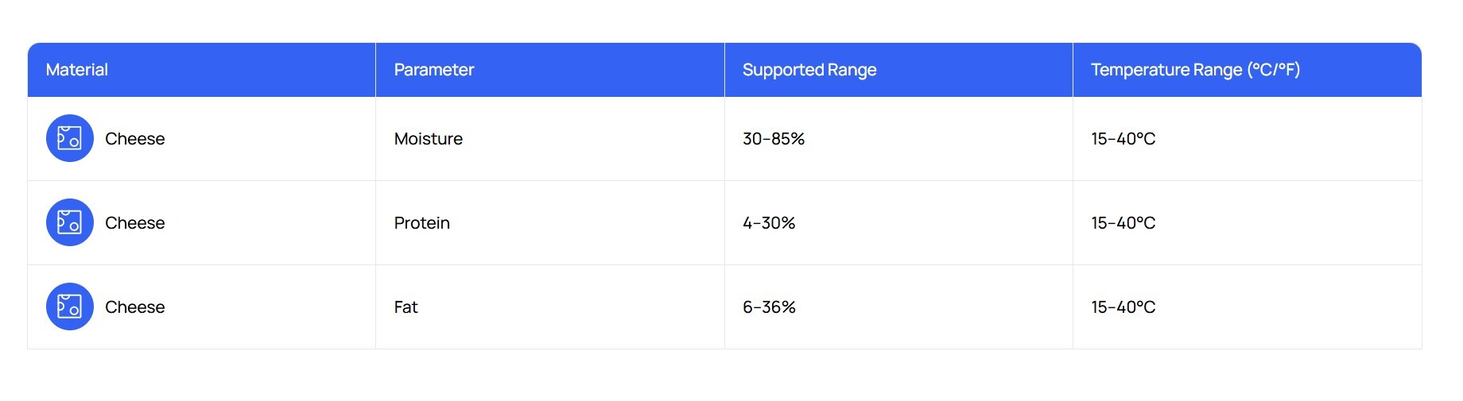
Task: Click the 6-36% supported range value
Action: click(x=769, y=307)
